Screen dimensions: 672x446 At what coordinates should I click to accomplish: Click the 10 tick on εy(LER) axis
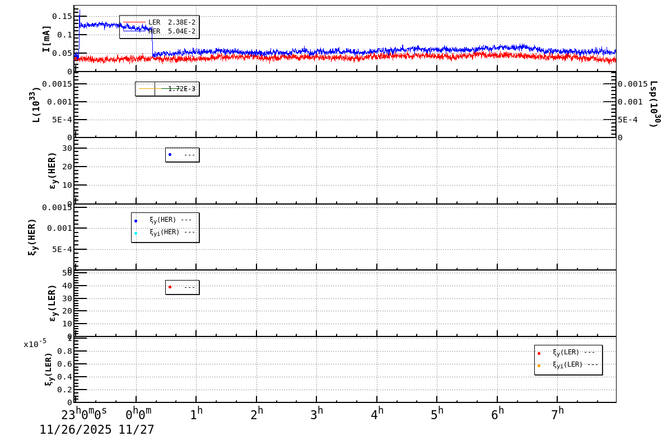(67, 324)
